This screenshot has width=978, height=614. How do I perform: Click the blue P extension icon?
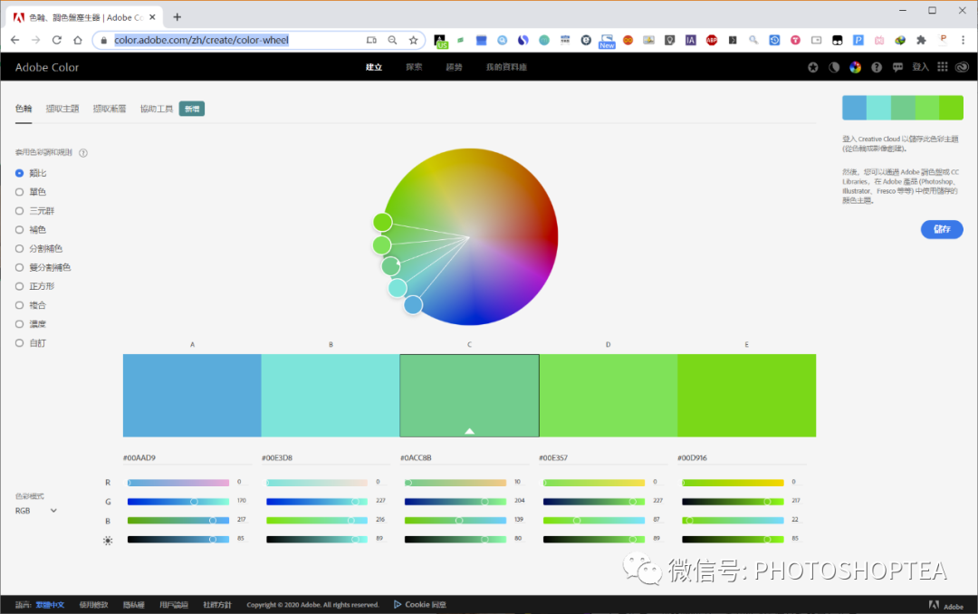(858, 40)
